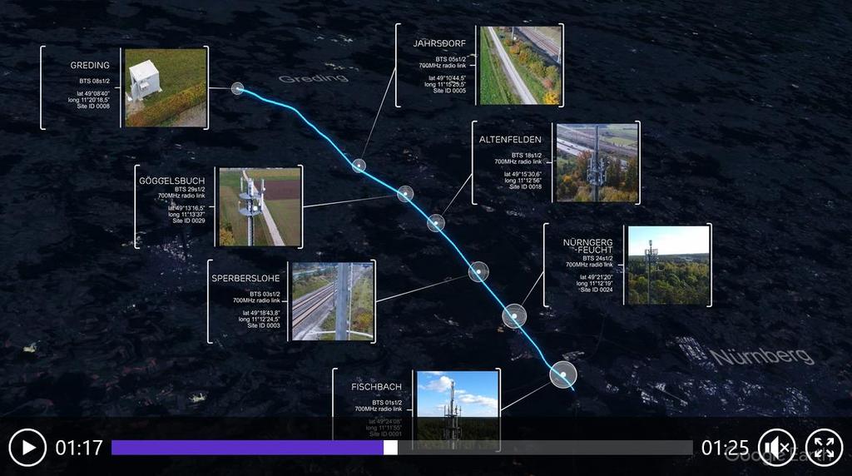The image size is (852, 476).
Task: Click the Nürnberg-Feucht tower photo thumbnail
Action: coord(668,265)
